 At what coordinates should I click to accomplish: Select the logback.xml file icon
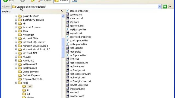click(68, 33)
